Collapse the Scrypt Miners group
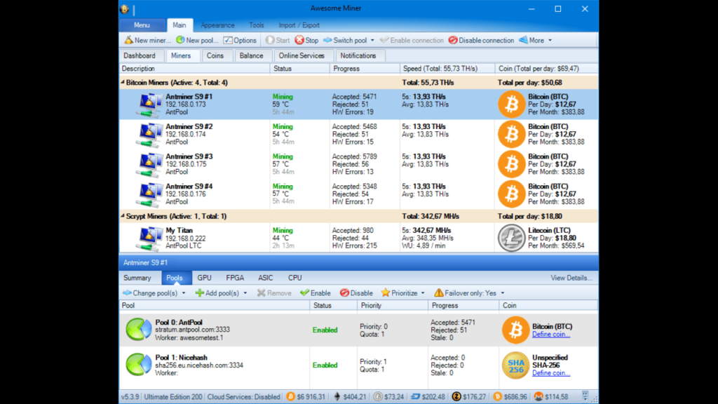718x404 pixels. pos(123,216)
